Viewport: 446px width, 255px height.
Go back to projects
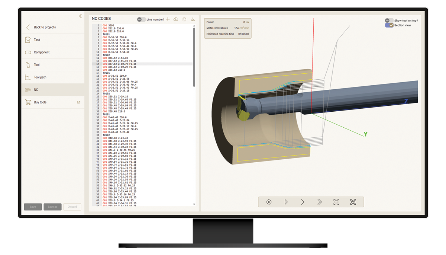coord(45,27)
